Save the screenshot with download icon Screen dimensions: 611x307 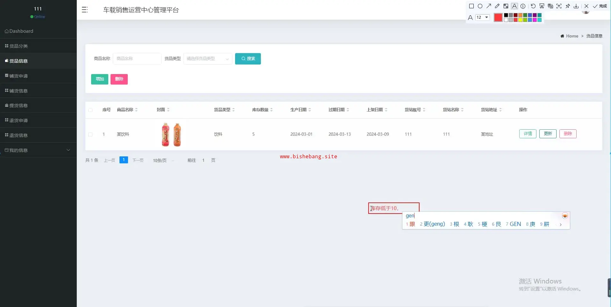(576, 6)
